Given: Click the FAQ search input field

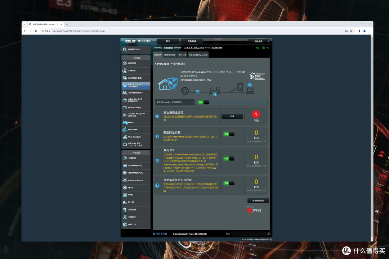Looking at the screenshot, I should click(249, 233).
